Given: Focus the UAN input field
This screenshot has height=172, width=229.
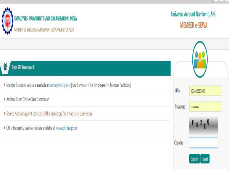Looking at the screenshot, I should [205, 91].
